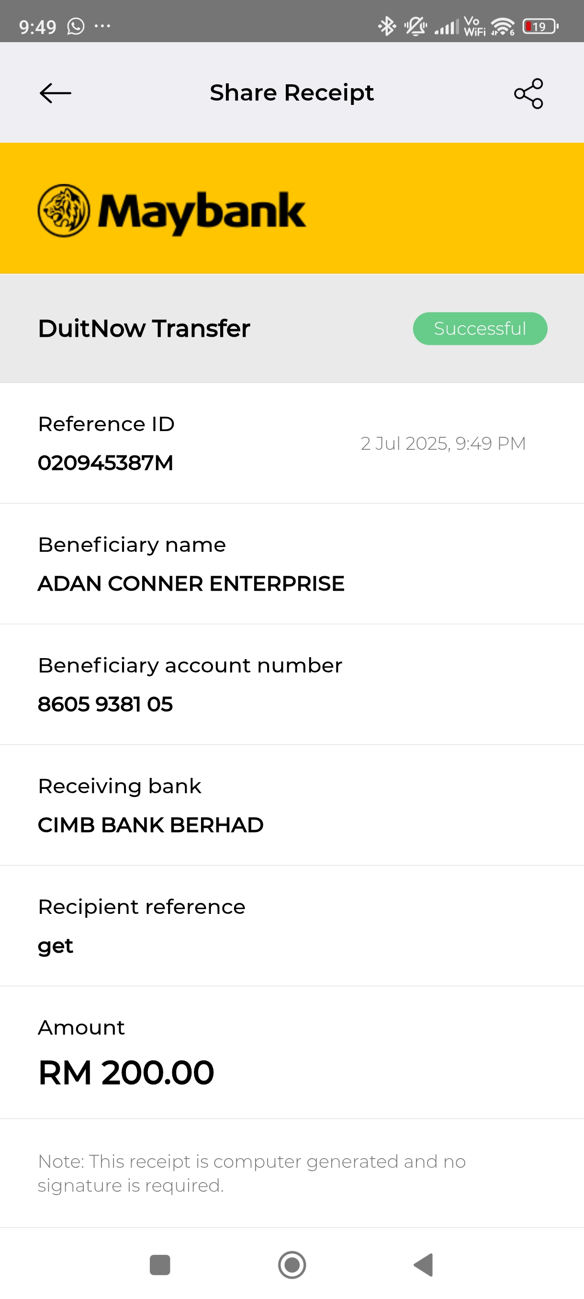Tap beneficiary name ADAN CONNER ENTERPRISE
The width and height of the screenshot is (584, 1299).
pos(191,583)
